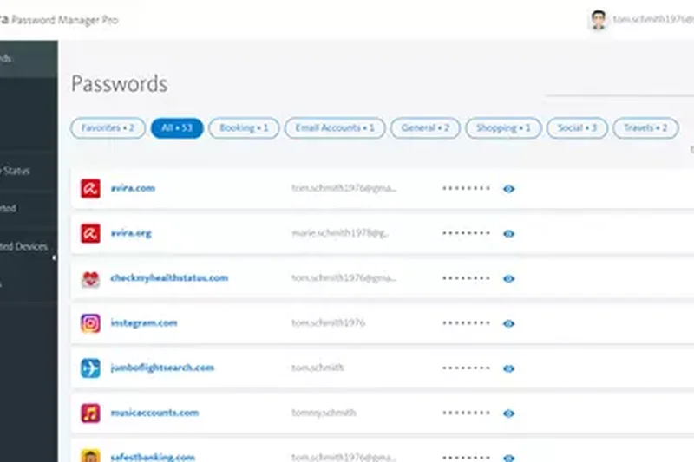The image size is (694, 462).
Task: Click the marie.schmith username text
Action: pyautogui.click(x=340, y=233)
